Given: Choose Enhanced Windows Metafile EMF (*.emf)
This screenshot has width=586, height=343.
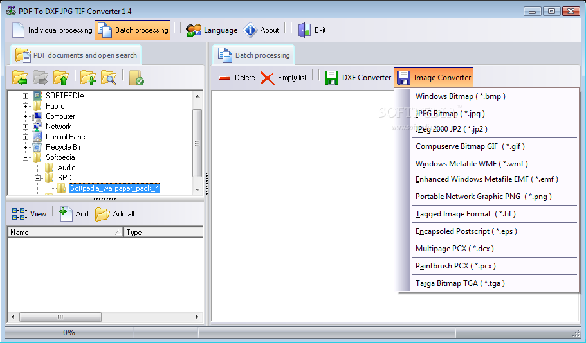Looking at the screenshot, I should pos(494,179).
